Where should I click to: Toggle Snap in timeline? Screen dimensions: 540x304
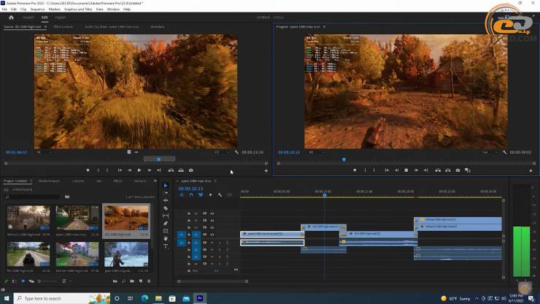pyautogui.click(x=191, y=195)
